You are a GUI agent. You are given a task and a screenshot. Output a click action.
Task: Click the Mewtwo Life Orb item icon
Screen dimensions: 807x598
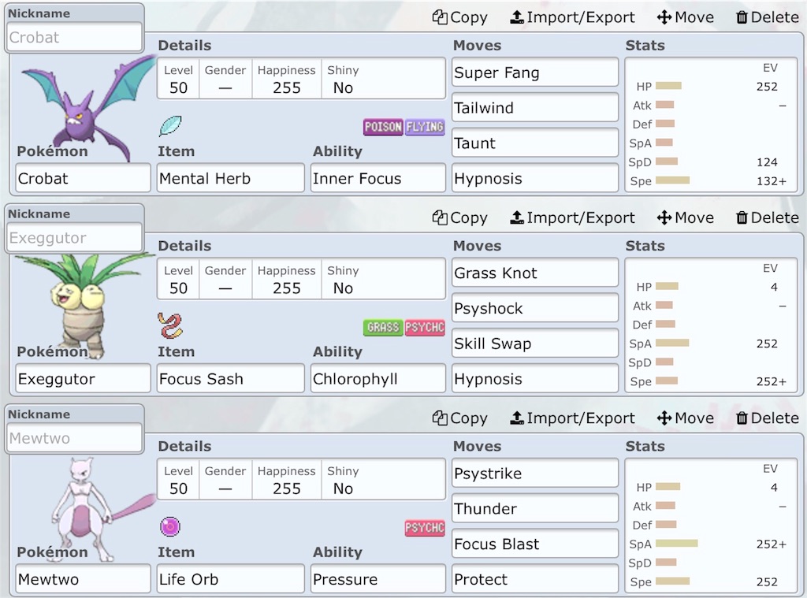[x=170, y=526]
